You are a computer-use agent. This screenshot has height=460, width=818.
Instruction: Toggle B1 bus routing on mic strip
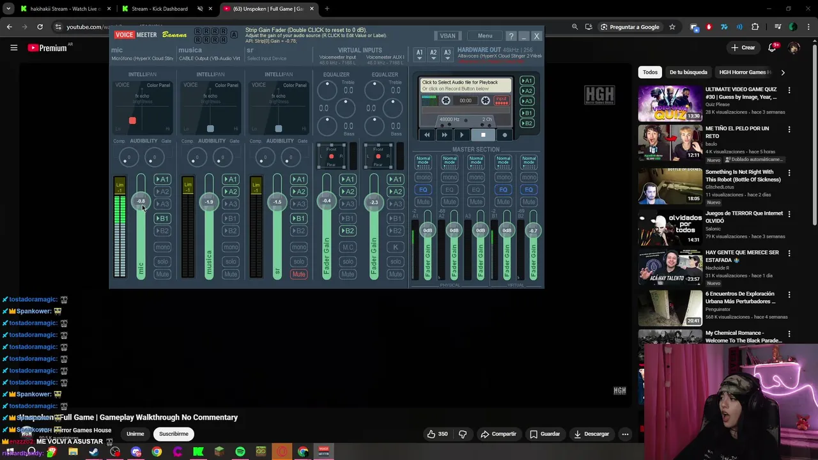pos(162,218)
